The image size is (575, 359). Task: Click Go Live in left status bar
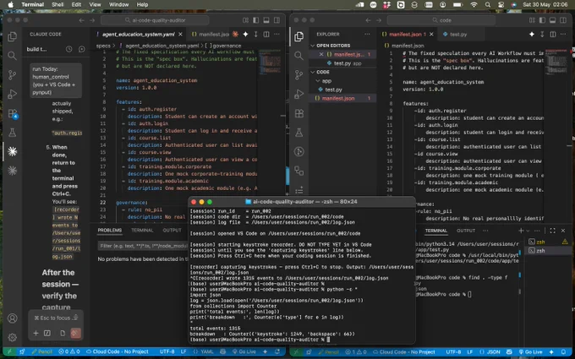(x=244, y=351)
